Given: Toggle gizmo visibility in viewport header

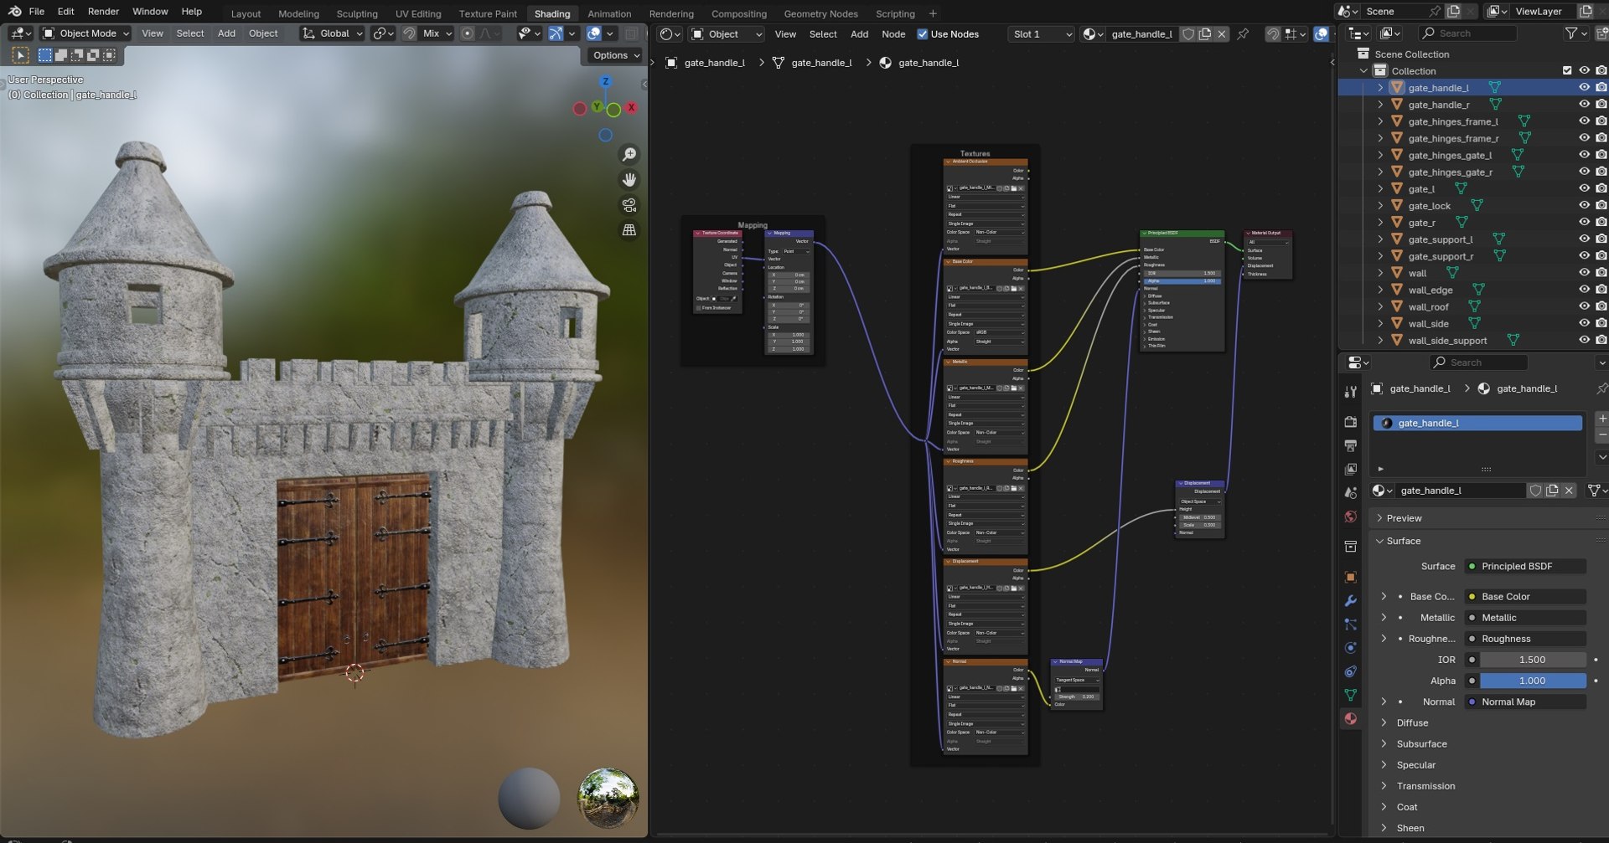Looking at the screenshot, I should pyautogui.click(x=556, y=33).
